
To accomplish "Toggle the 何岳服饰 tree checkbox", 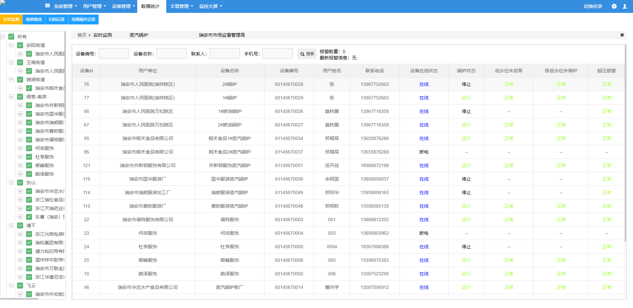I will [29, 148].
